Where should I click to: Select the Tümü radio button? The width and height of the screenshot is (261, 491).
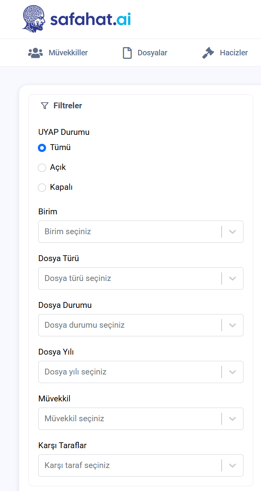[x=42, y=148]
